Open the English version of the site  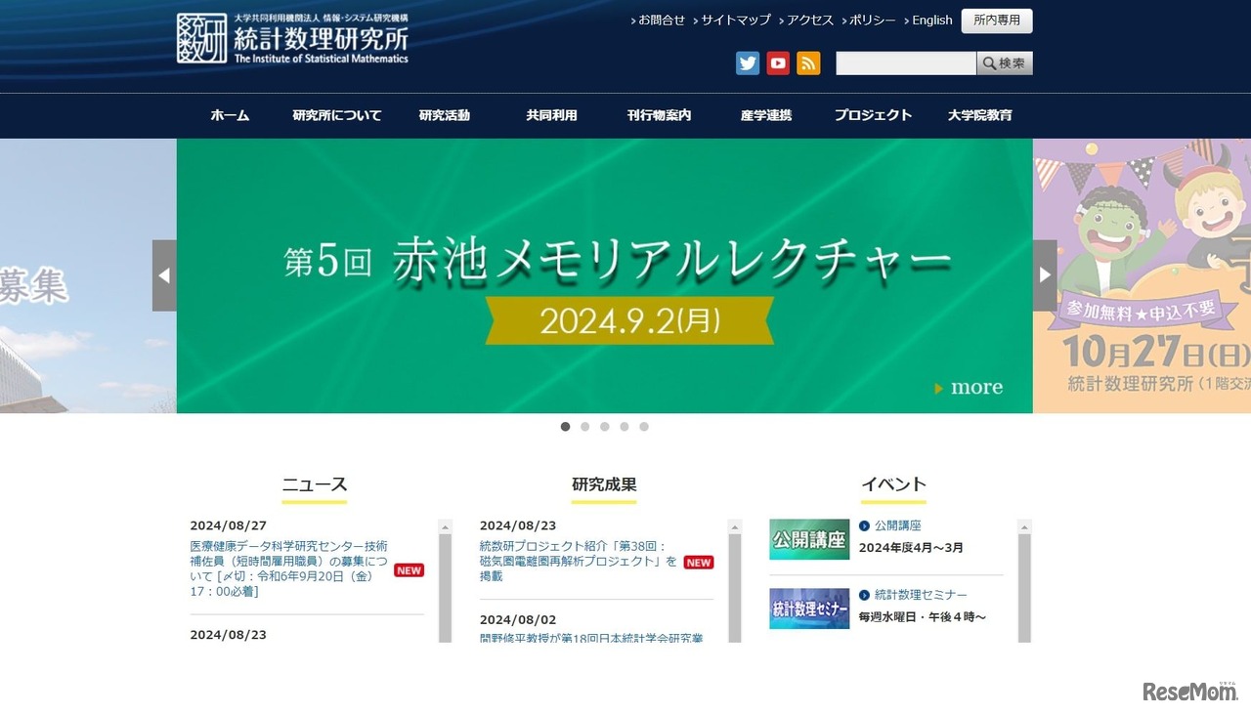click(931, 20)
